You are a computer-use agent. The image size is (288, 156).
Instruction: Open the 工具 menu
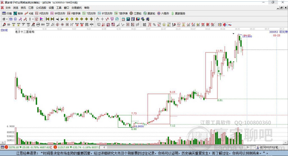tap(59, 8)
